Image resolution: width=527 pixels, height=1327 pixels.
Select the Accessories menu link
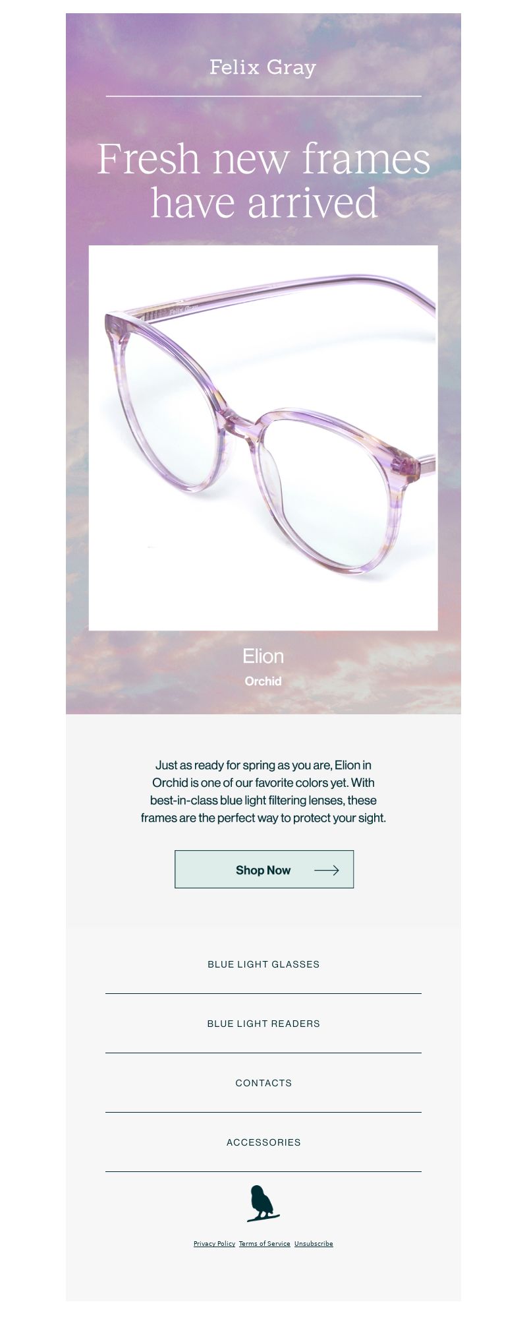click(263, 1142)
